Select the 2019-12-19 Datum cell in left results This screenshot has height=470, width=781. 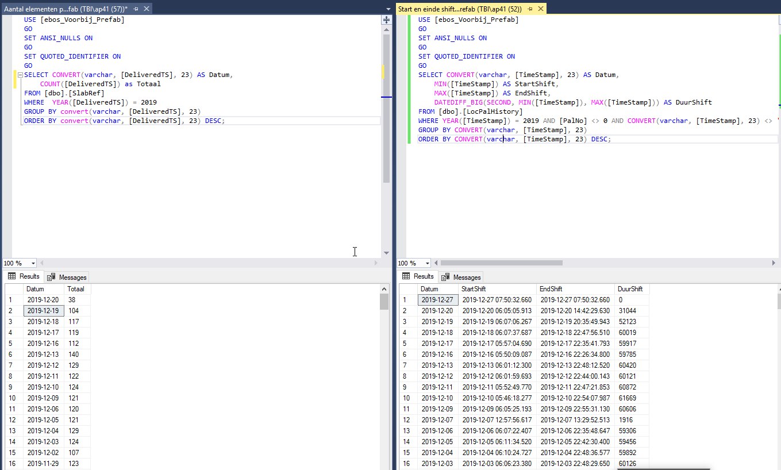coord(43,311)
